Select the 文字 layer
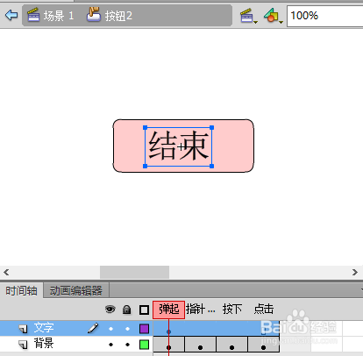This screenshot has width=363, height=356. point(44,328)
